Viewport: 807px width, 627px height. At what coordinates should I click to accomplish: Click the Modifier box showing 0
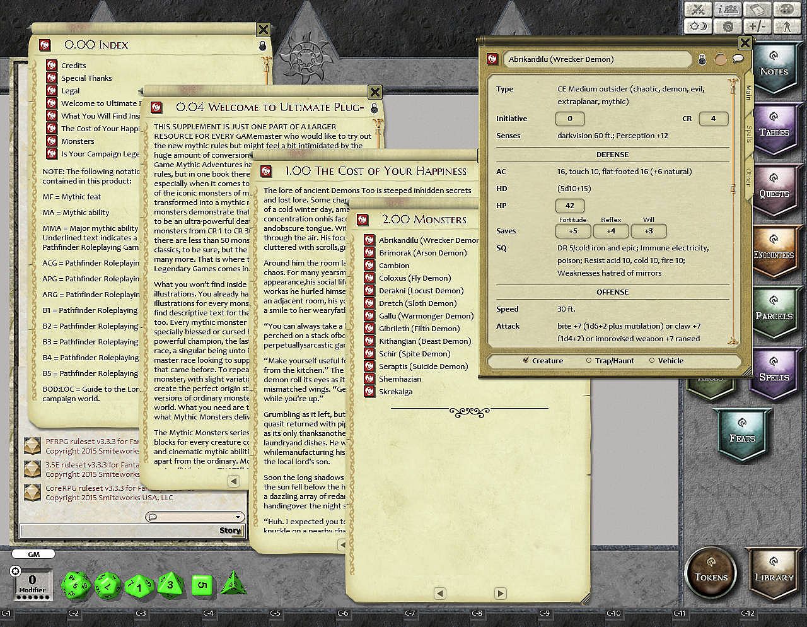[32, 582]
